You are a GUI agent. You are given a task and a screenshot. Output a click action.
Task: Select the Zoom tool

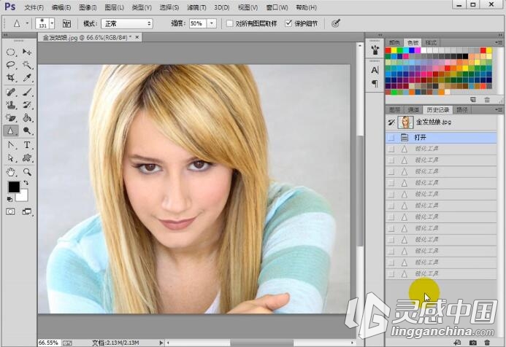coord(27,172)
